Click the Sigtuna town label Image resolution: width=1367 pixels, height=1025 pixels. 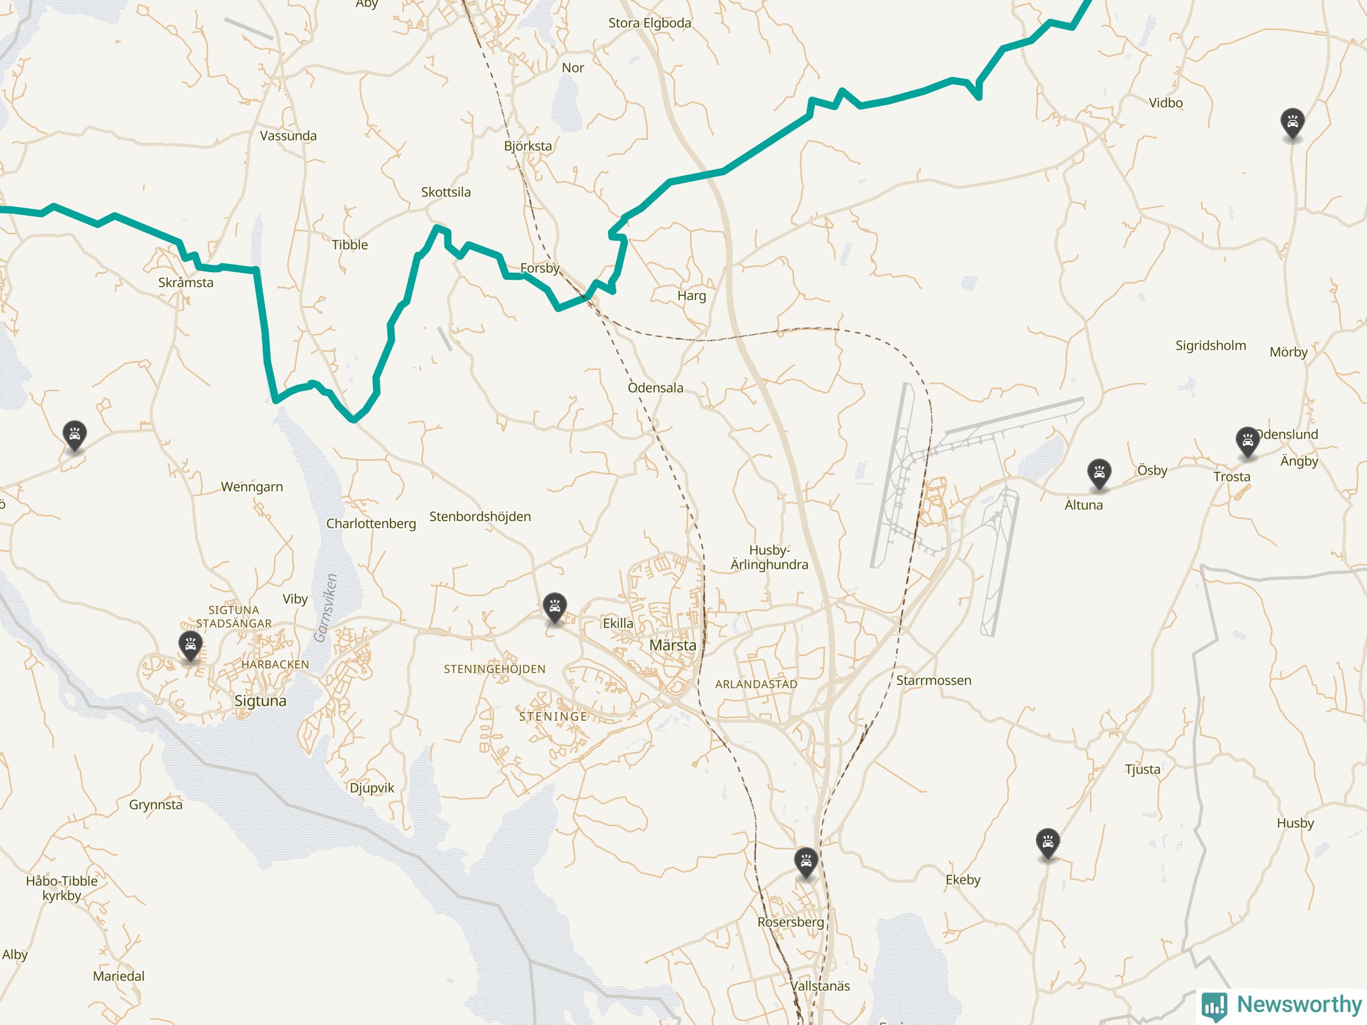click(x=260, y=700)
